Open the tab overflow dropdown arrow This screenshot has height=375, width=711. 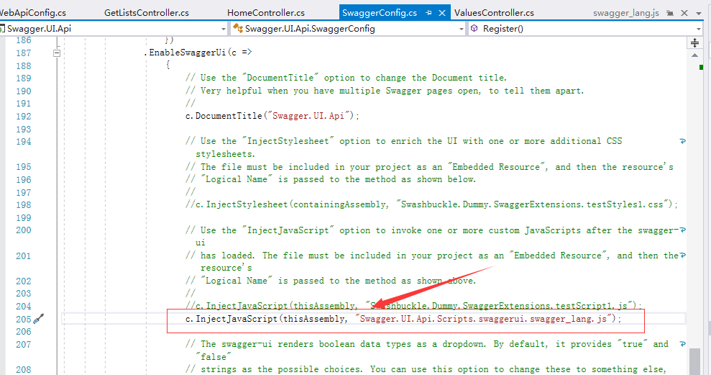[x=699, y=13]
